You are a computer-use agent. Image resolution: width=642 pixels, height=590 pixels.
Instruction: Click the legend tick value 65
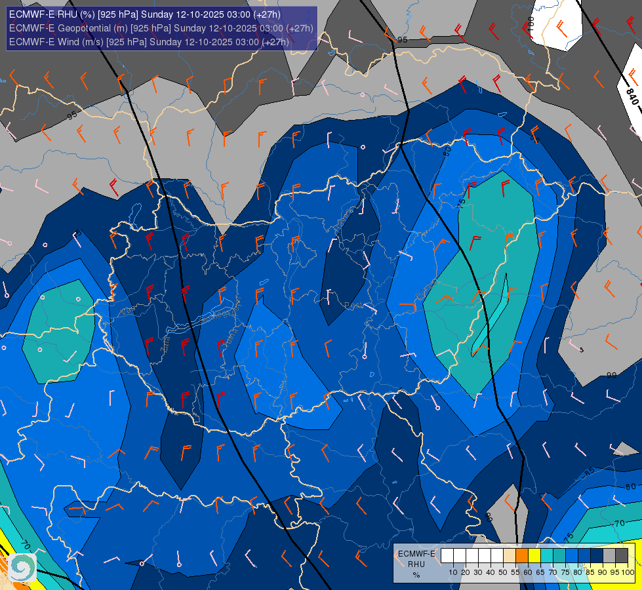pos(540,572)
